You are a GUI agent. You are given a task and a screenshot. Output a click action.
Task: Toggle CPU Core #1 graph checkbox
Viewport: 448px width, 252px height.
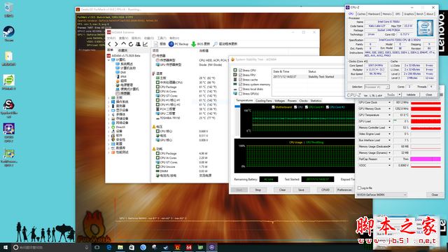click(307, 107)
